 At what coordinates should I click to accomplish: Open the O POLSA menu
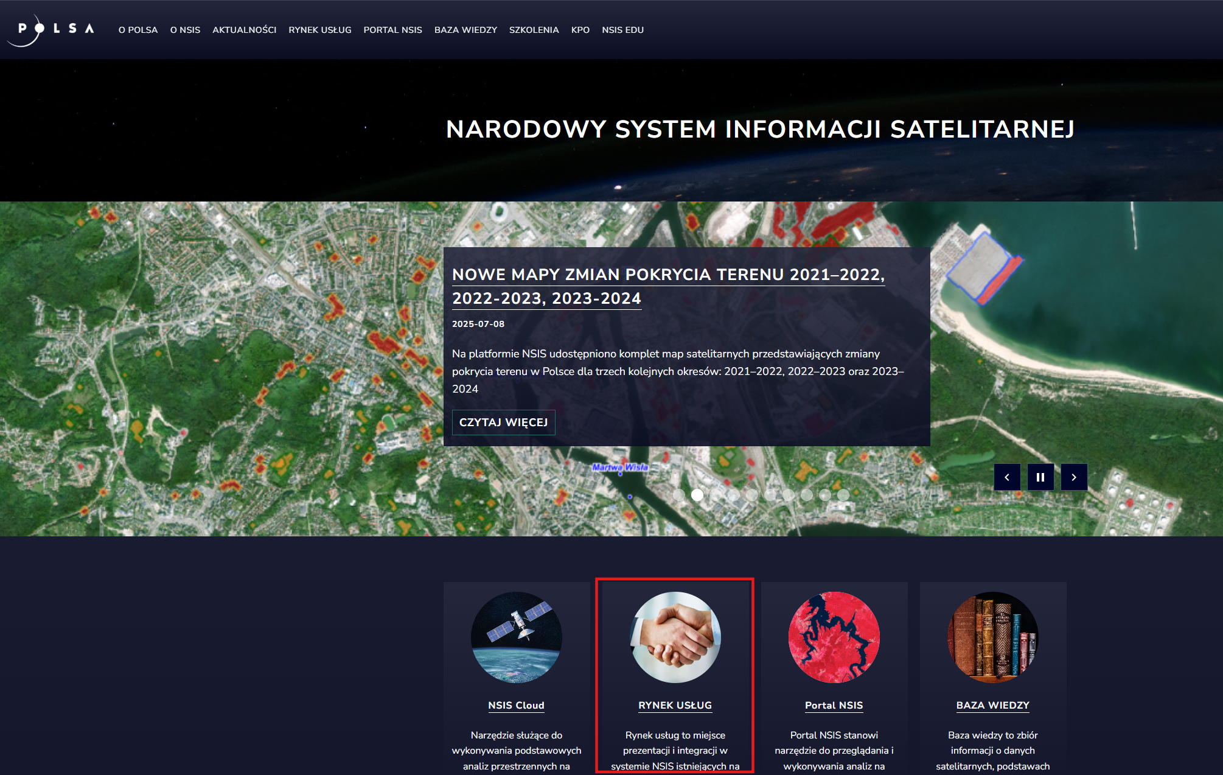138,30
